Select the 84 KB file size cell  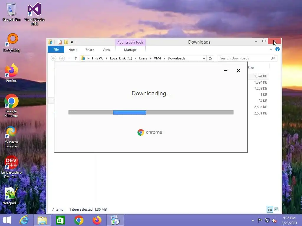click(263, 101)
